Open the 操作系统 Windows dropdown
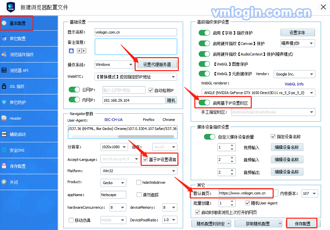The width and height of the screenshot is (330, 230). coord(114,64)
